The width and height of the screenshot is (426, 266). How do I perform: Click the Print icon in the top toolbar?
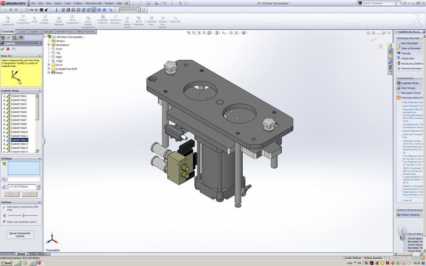(156, 3)
